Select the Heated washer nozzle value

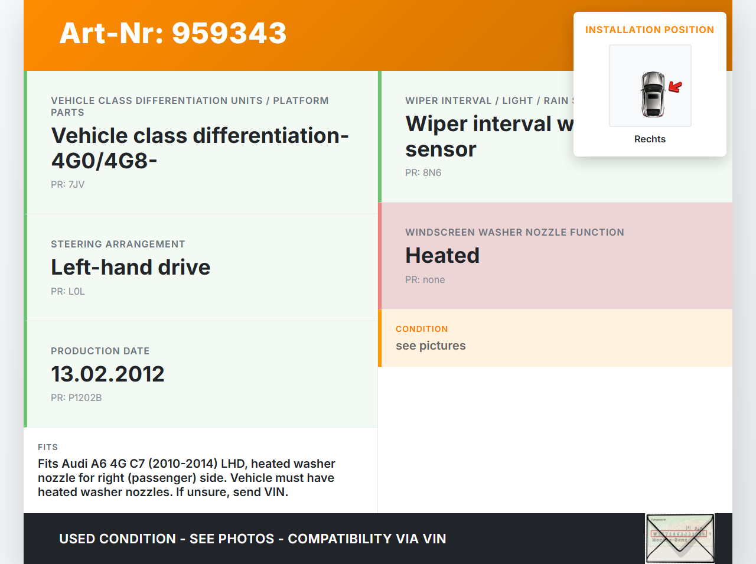[442, 255]
